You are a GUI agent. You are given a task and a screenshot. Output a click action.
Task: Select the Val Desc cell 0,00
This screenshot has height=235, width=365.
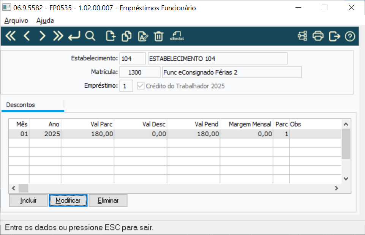(x=141, y=134)
